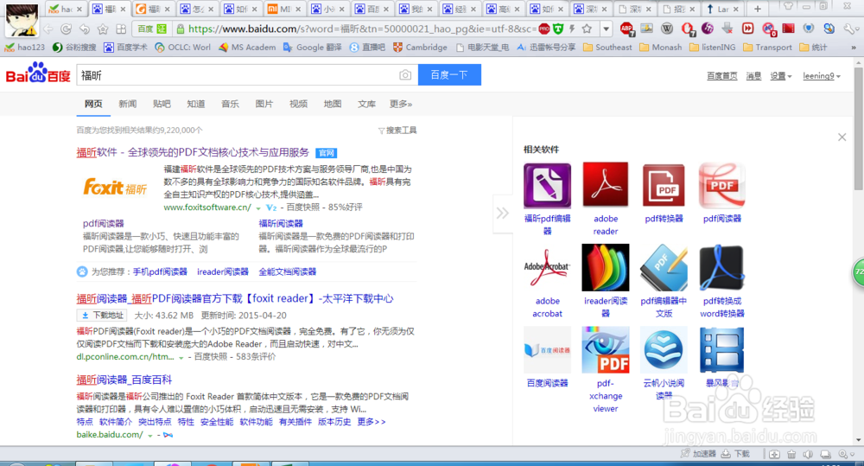Open the 版本历史 sublink

coord(334,422)
